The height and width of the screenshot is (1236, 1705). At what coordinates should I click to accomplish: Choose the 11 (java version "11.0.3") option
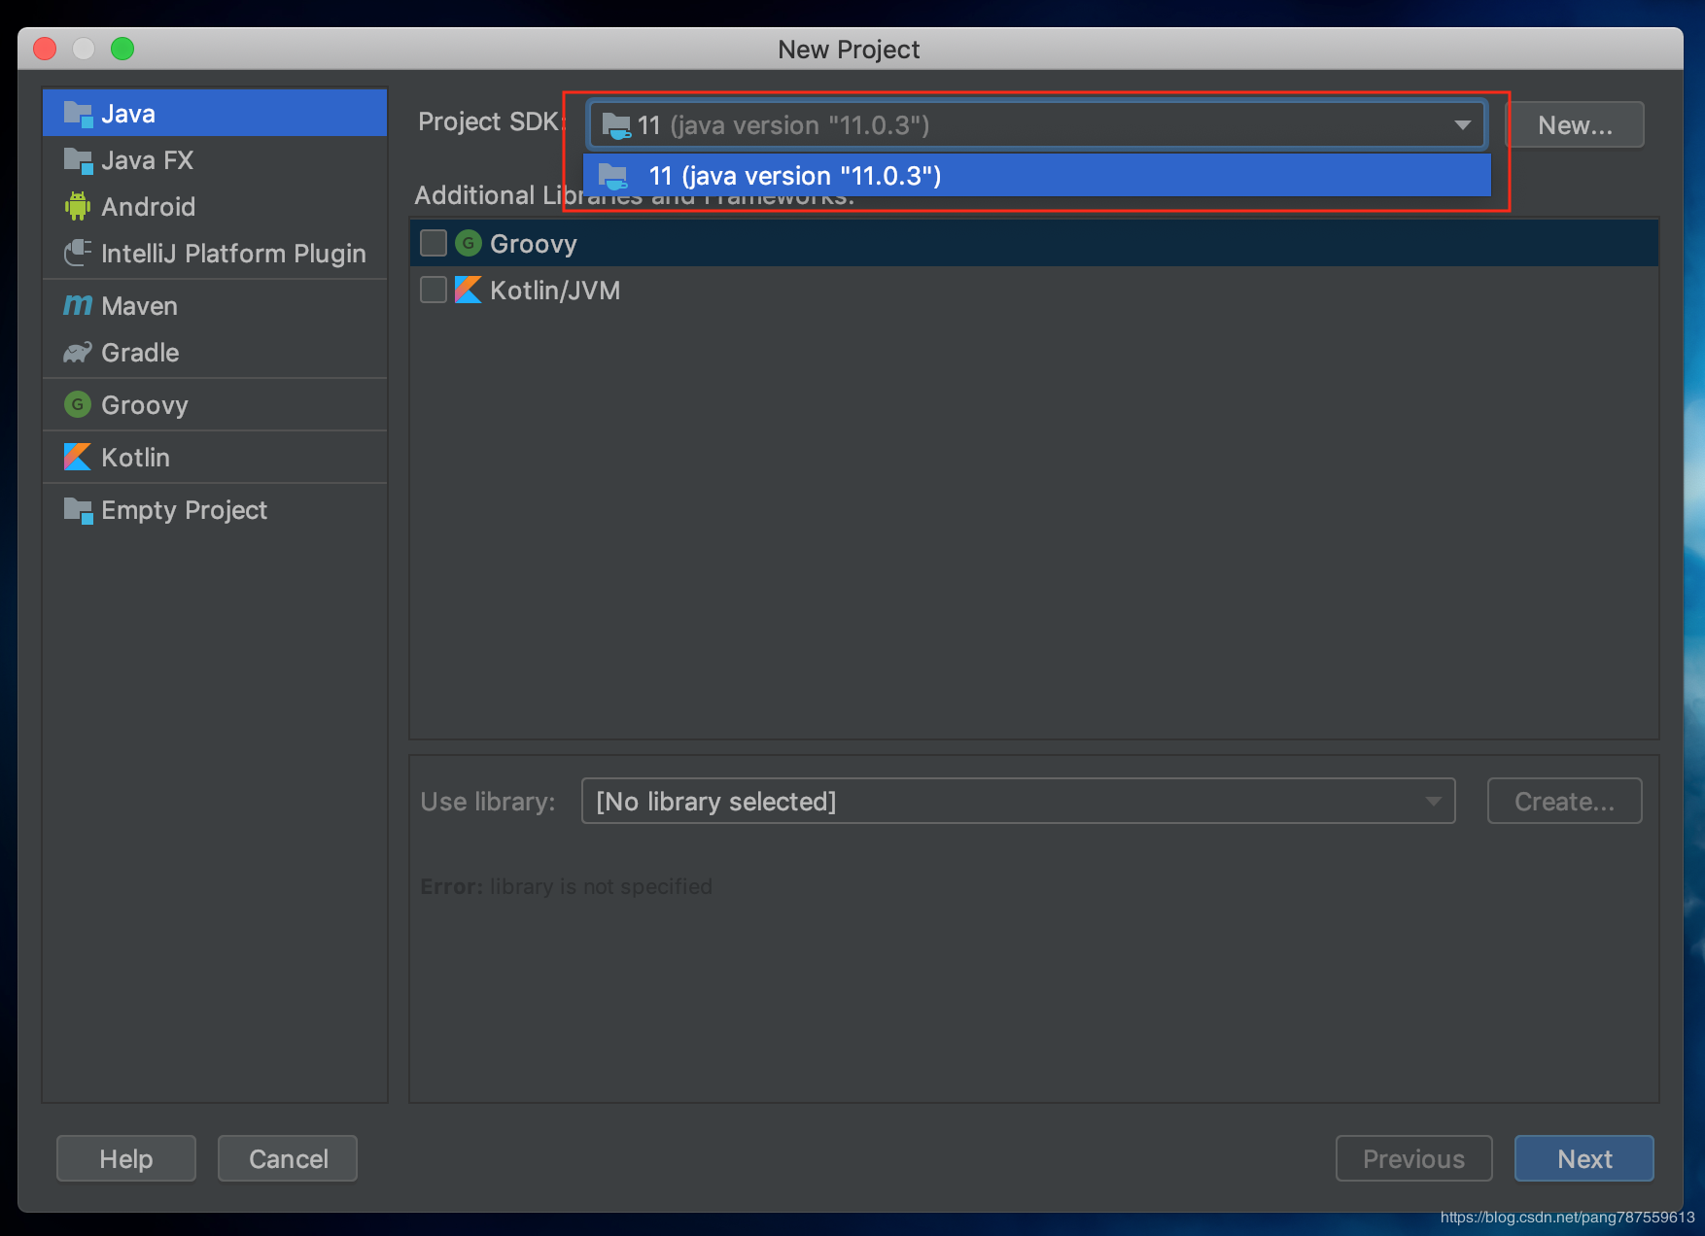(x=1037, y=176)
